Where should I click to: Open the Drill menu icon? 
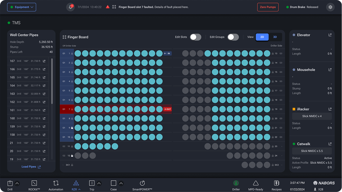click(10, 183)
